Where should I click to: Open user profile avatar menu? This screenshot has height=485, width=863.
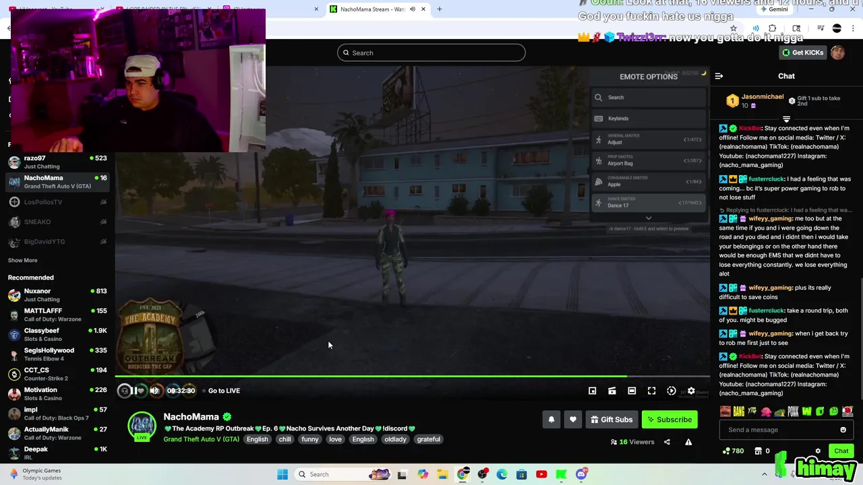pyautogui.click(x=837, y=53)
